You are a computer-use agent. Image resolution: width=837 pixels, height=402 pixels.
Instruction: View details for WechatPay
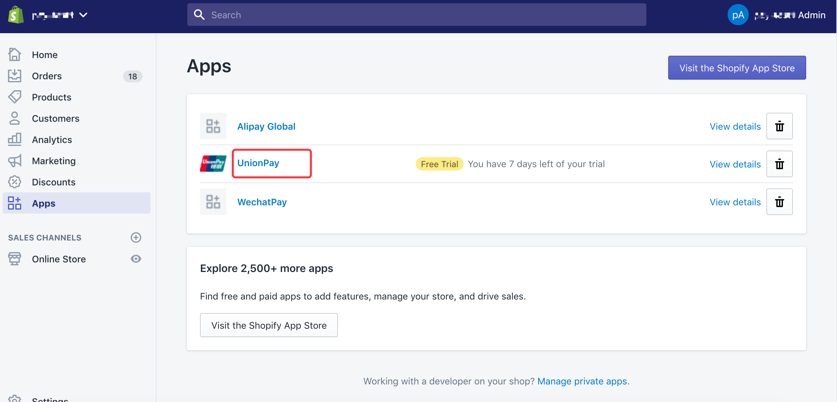tap(735, 202)
